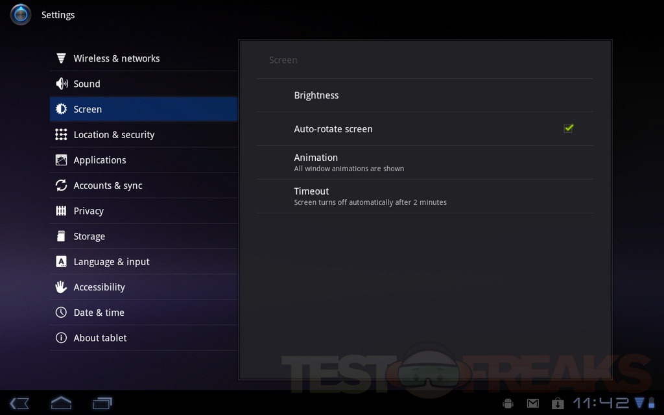Open Accounts & sync settings

108,185
